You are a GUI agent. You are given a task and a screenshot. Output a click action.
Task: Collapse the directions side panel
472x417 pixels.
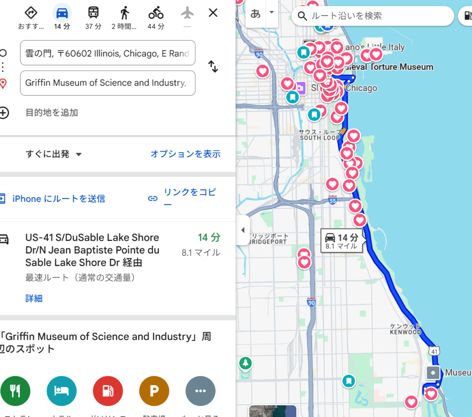point(243,230)
